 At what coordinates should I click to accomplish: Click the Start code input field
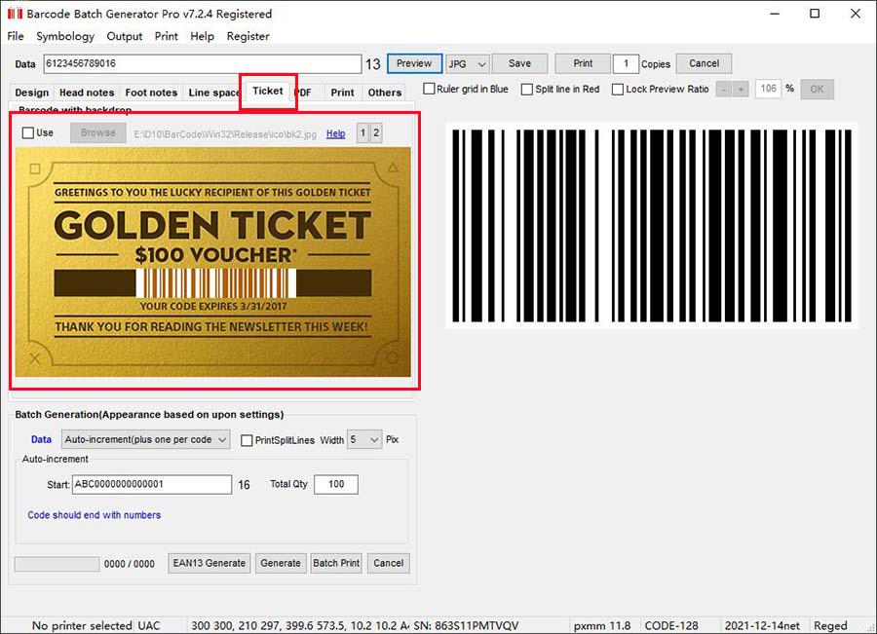tap(152, 485)
